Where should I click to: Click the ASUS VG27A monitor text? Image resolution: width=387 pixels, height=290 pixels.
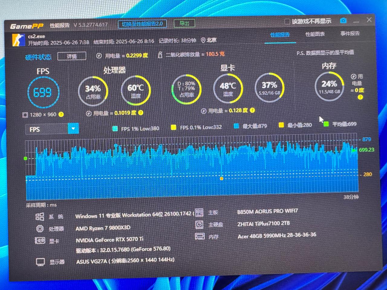pyautogui.click(x=125, y=261)
